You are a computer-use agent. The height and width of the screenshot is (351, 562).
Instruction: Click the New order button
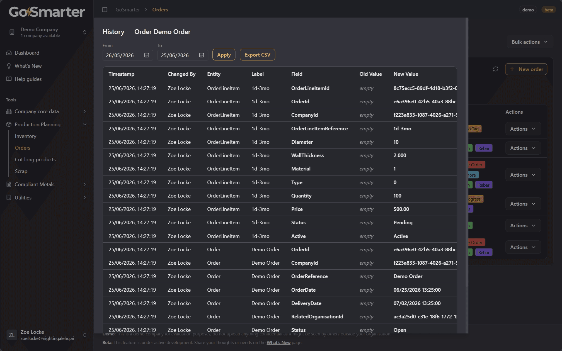(x=526, y=69)
